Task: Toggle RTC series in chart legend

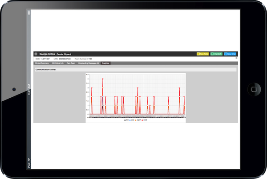Action: point(133,120)
